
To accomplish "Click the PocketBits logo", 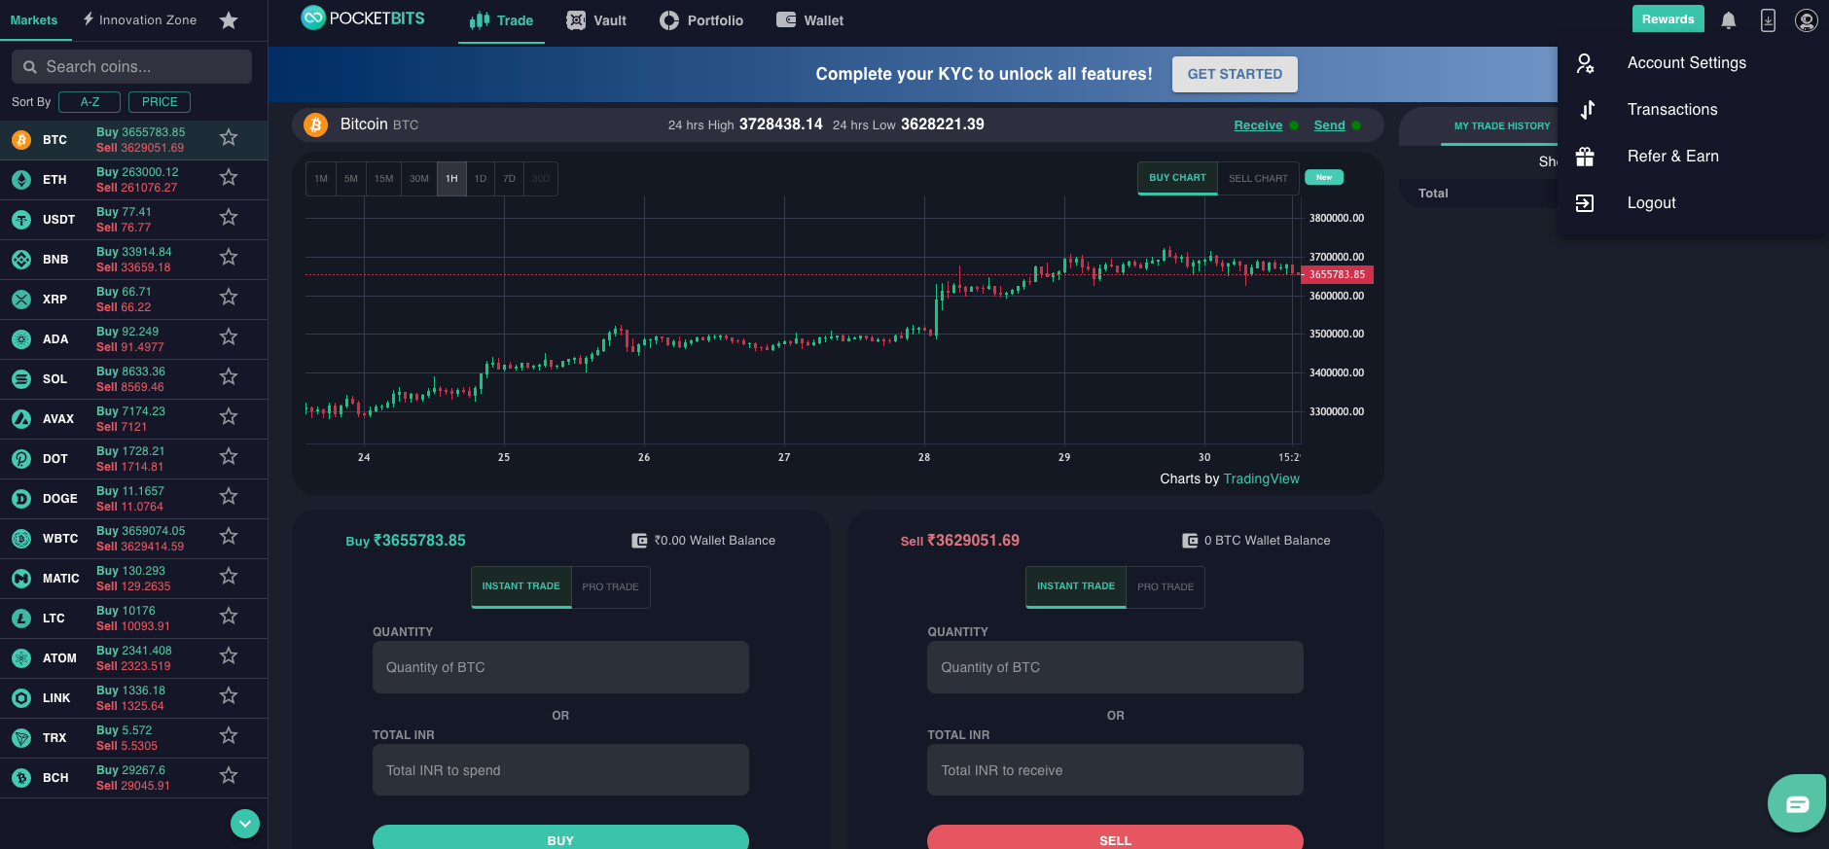I will coord(363,18).
